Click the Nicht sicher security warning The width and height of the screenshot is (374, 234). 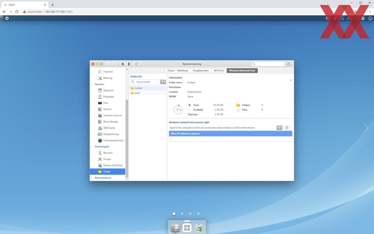coord(32,12)
